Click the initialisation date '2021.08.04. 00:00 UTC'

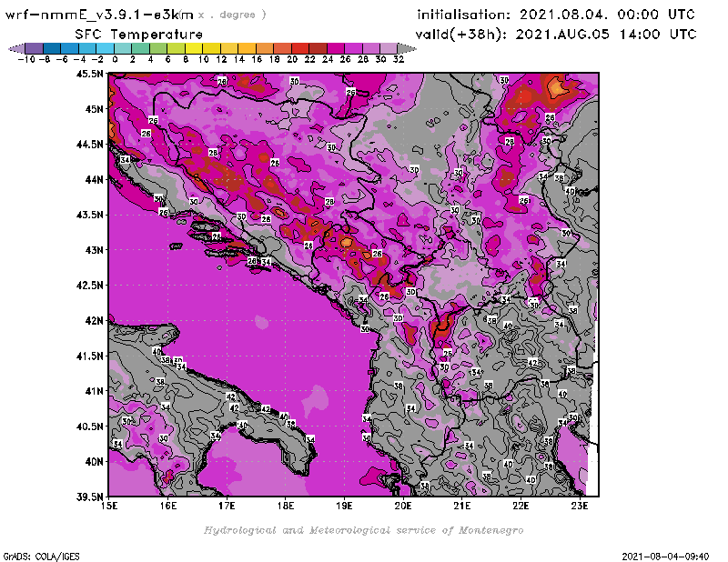(x=607, y=15)
